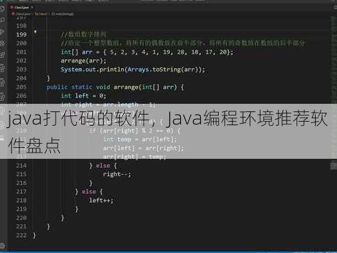
Task: Click line number 201 in the gutter
Action: pyautogui.click(x=21, y=52)
